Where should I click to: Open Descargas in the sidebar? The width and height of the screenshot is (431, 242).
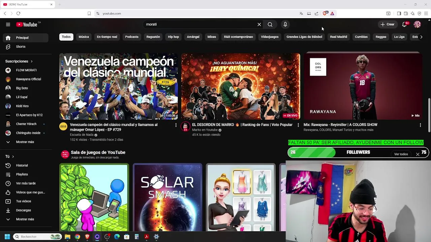[x=26, y=210]
